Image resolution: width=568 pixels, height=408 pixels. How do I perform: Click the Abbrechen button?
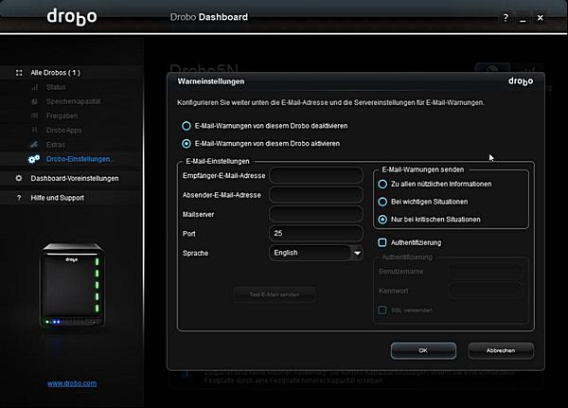pyautogui.click(x=500, y=350)
